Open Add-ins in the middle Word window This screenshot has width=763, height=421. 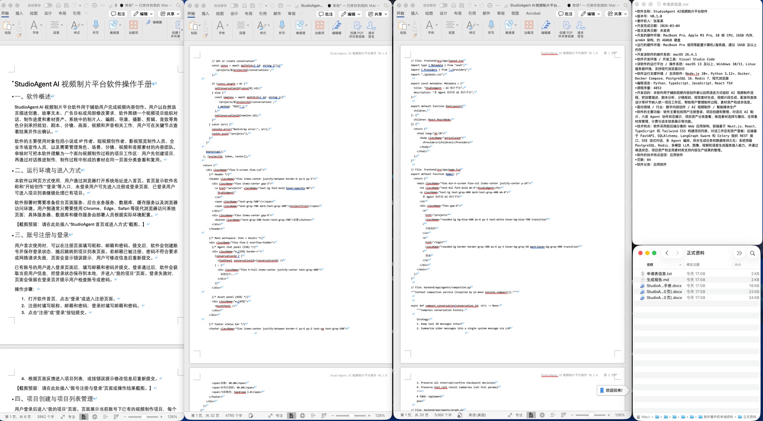pyautogui.click(x=320, y=26)
